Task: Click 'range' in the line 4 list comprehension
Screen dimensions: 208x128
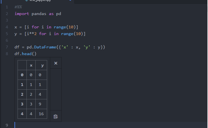Action: point(60,27)
